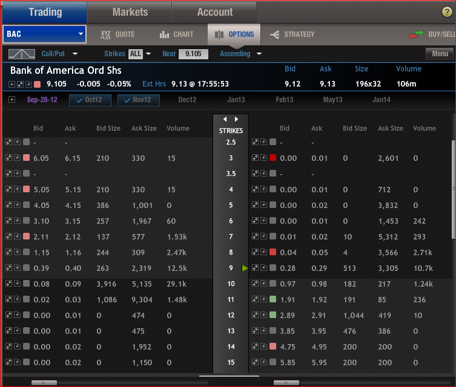Image resolution: width=456 pixels, height=387 pixels.
Task: Open the Call/Put dropdown
Action: (75, 54)
